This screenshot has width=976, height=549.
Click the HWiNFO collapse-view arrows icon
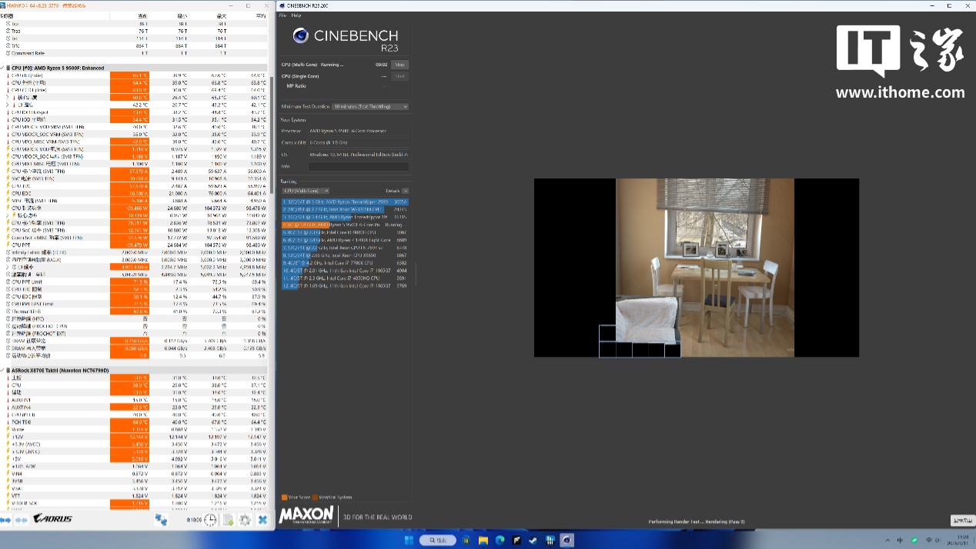pyautogui.click(x=21, y=520)
